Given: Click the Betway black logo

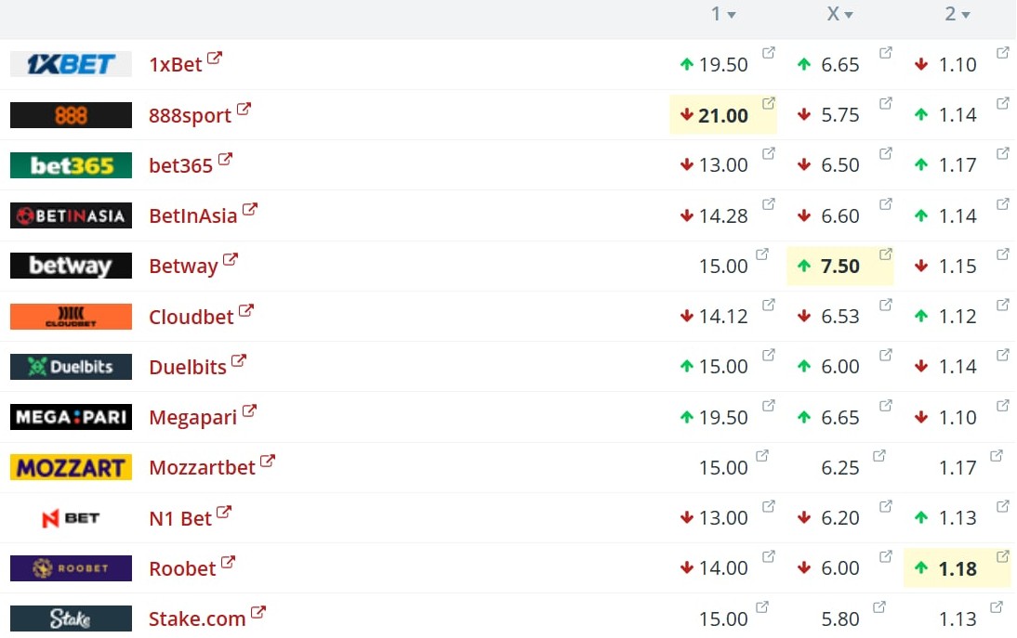Looking at the screenshot, I should click(71, 266).
